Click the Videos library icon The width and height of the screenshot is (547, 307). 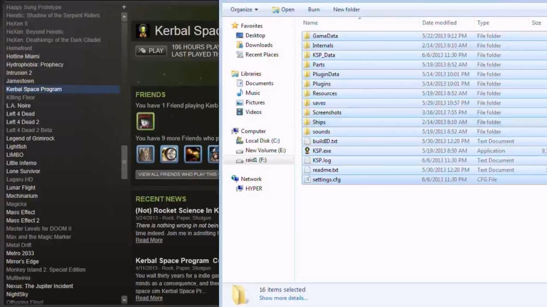[240, 112]
